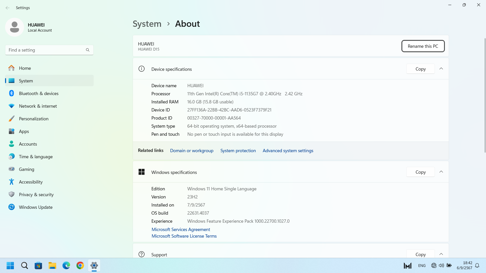Click the Huawei PC Manager tray icon
486x273 pixels.
(x=408, y=266)
